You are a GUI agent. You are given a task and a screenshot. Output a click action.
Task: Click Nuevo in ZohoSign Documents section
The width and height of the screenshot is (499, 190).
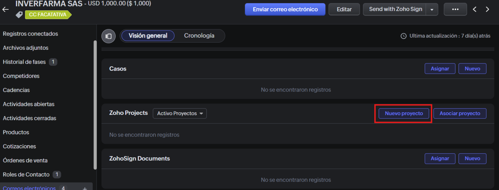coord(472,159)
